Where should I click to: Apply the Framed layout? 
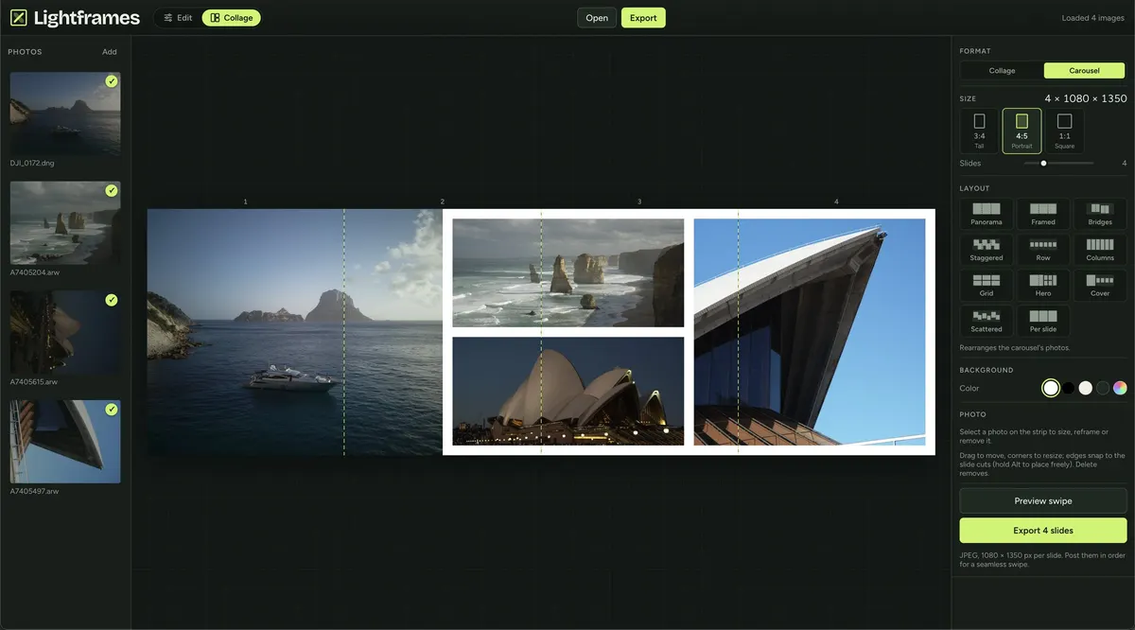click(1043, 214)
